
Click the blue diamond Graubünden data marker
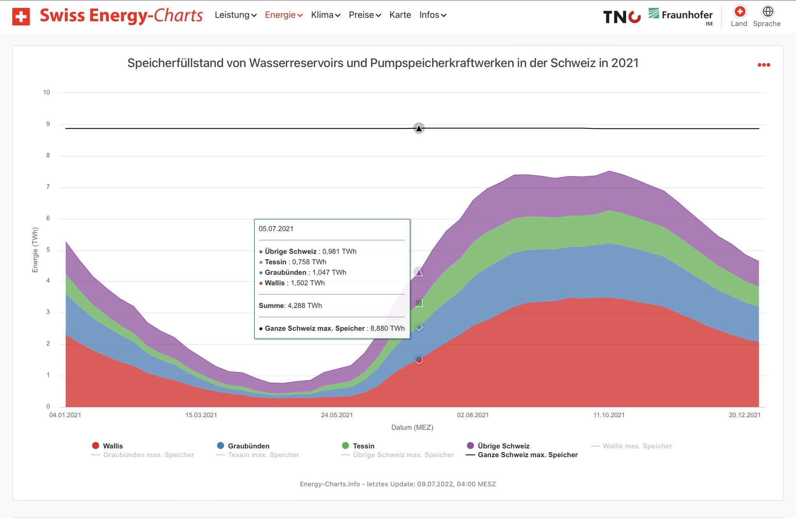419,327
